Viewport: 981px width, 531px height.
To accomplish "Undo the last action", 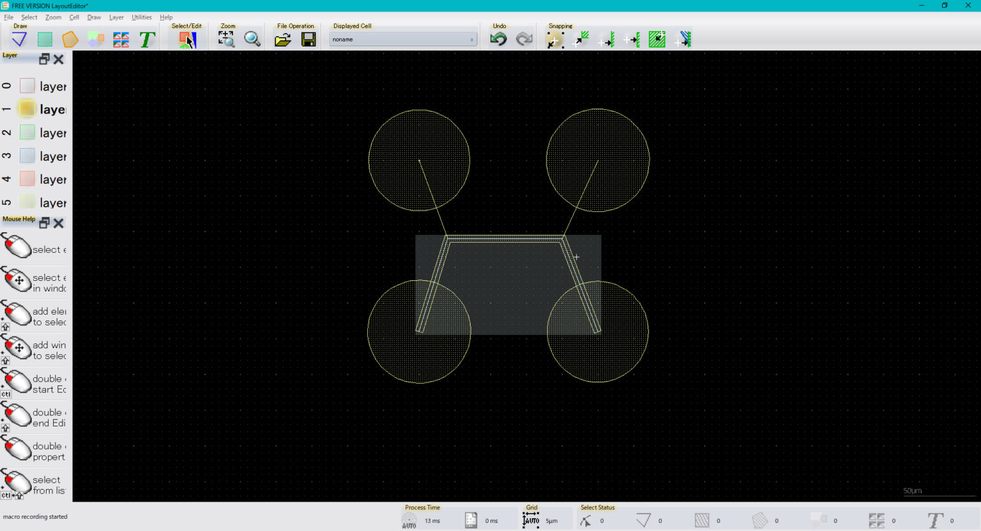I will (x=498, y=40).
